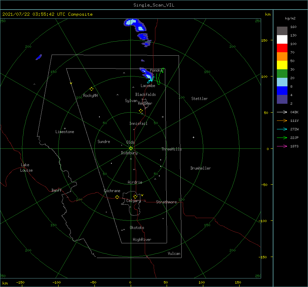Click the Single_Scan_VIL title text
The width and height of the screenshot is (308, 287).
pos(154,5)
